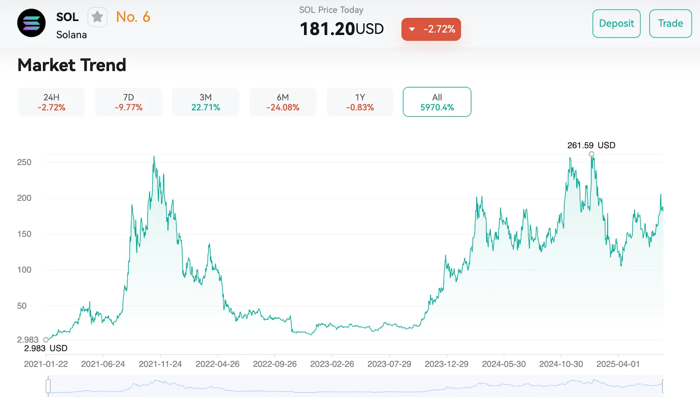This screenshot has height=408, width=700.
Task: Click the 2024-10-30 date axis label
Action: click(x=561, y=364)
